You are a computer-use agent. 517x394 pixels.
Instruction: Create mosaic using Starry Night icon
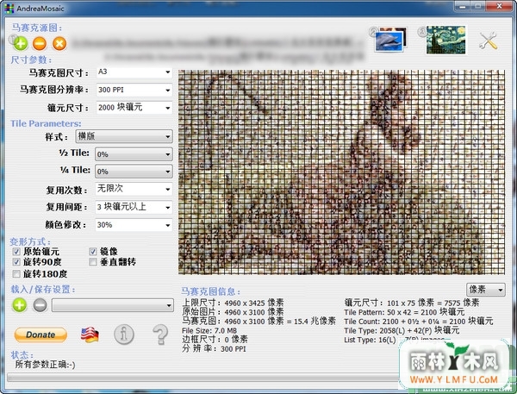tap(445, 40)
